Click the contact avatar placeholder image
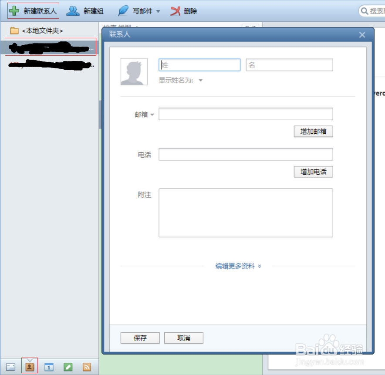The image size is (385, 375). point(134,71)
